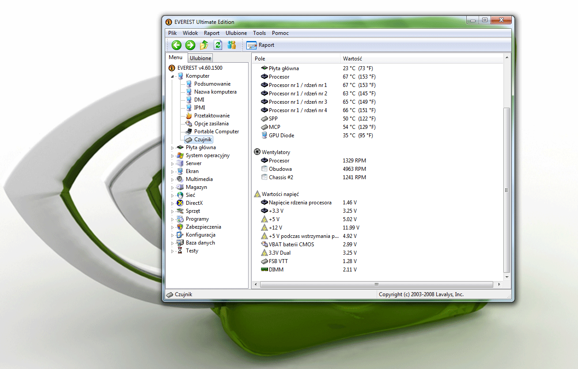Expand the DirectX tree node
Image resolution: width=578 pixels, height=369 pixels.
173,203
